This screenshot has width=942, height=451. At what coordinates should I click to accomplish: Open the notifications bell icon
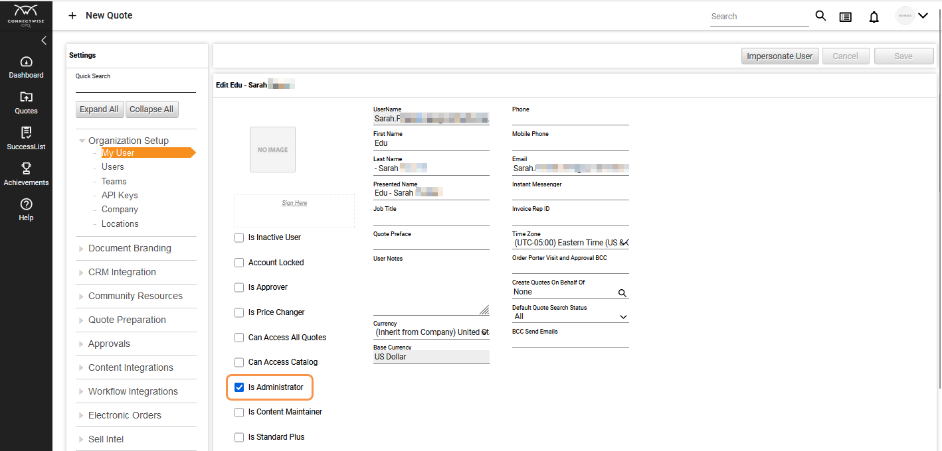[874, 17]
